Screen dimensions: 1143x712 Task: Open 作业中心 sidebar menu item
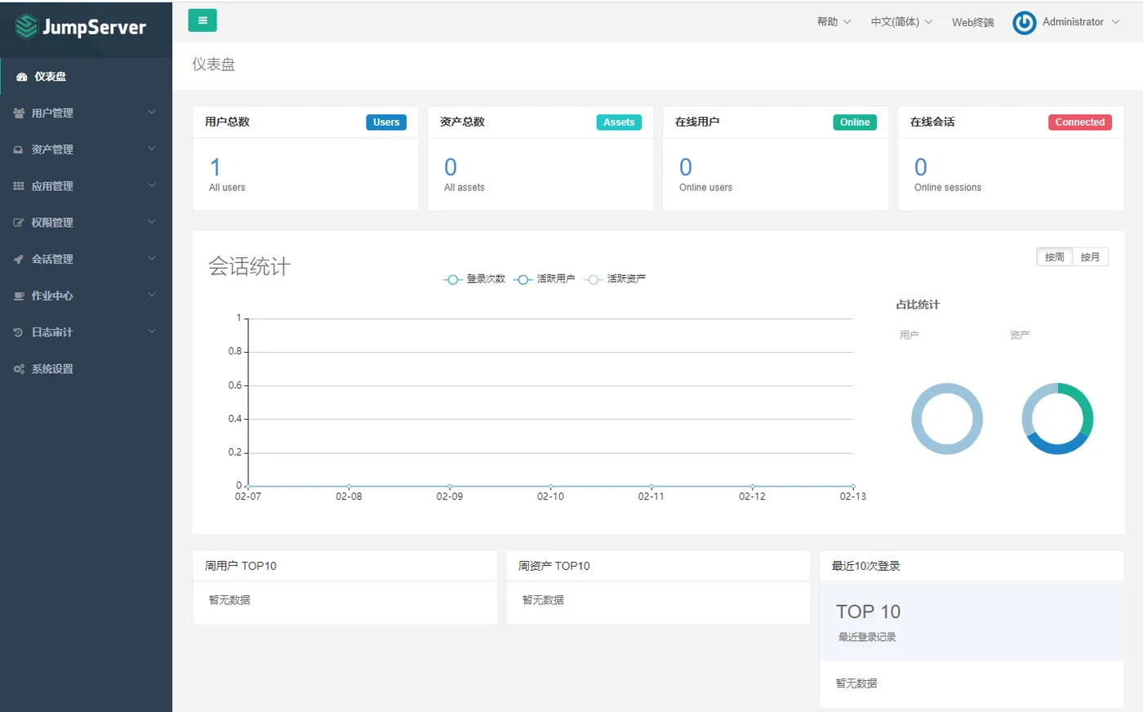tap(87, 296)
